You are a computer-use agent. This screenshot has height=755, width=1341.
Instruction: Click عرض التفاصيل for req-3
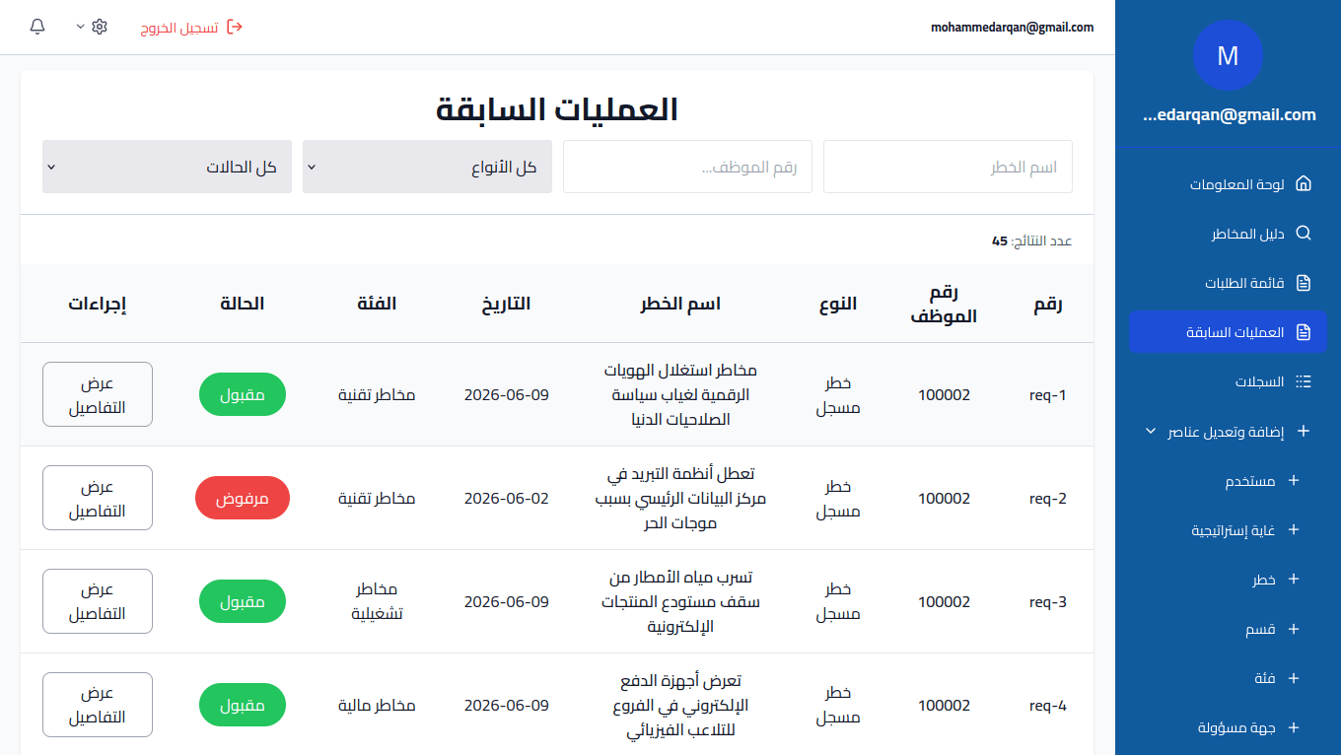click(x=98, y=601)
